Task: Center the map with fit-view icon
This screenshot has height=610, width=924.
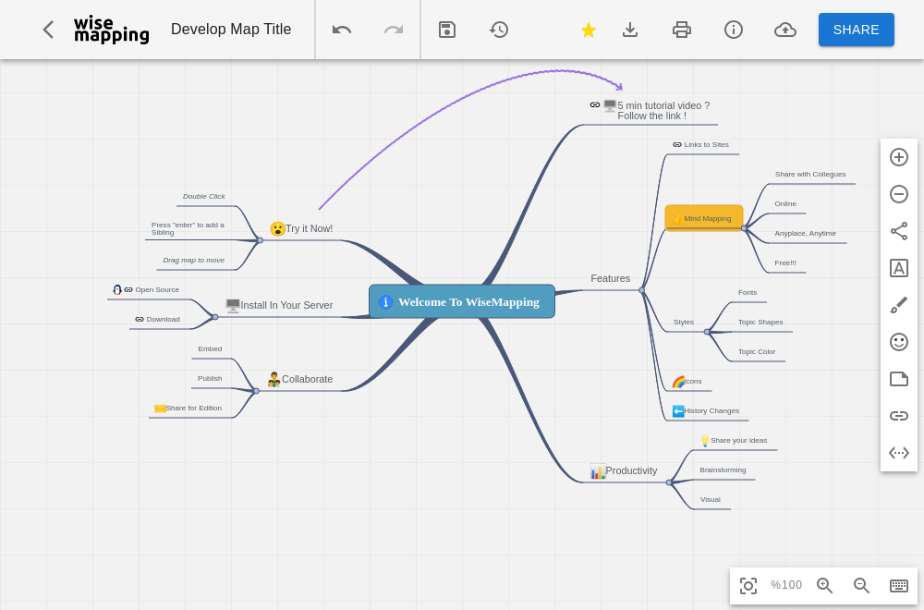Action: (748, 585)
